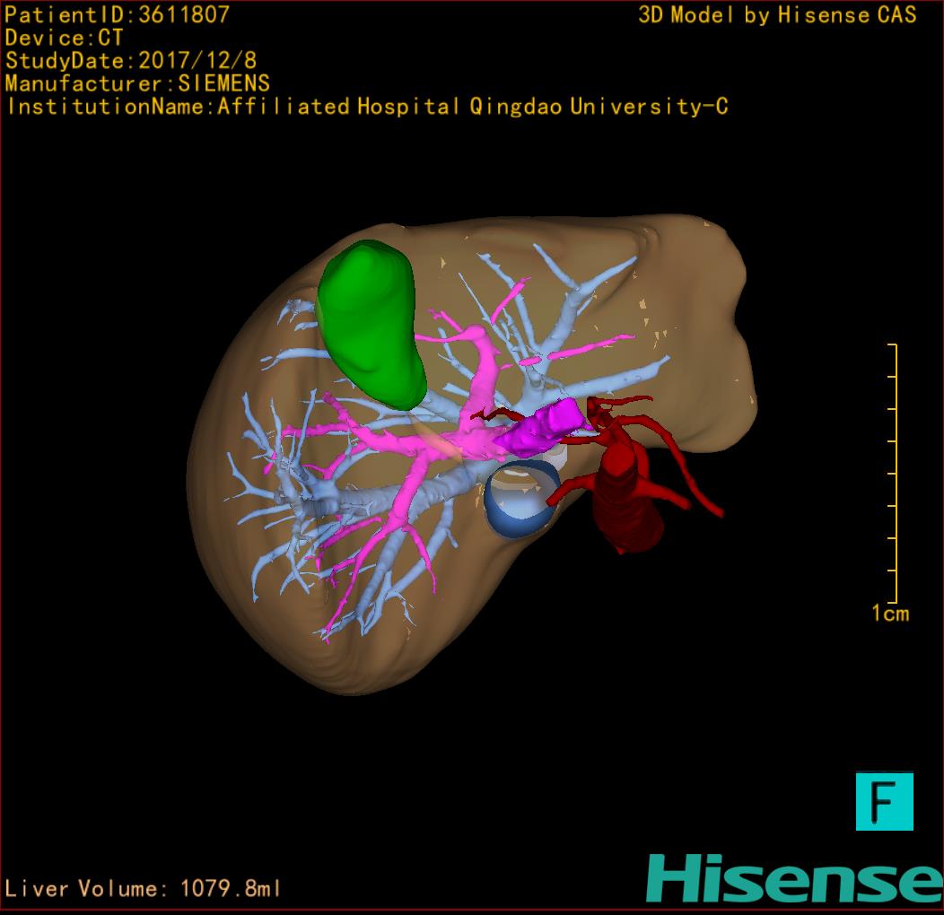The width and height of the screenshot is (944, 915).
Task: Click the Device CT label
Action: tap(65, 39)
